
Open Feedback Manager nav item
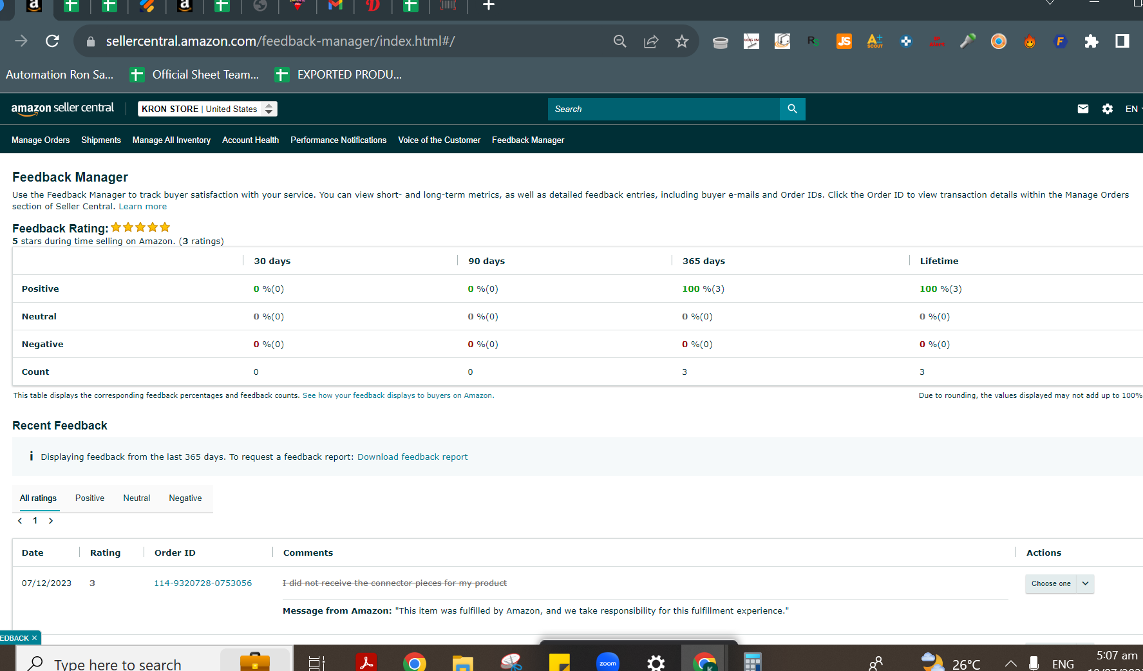click(528, 140)
